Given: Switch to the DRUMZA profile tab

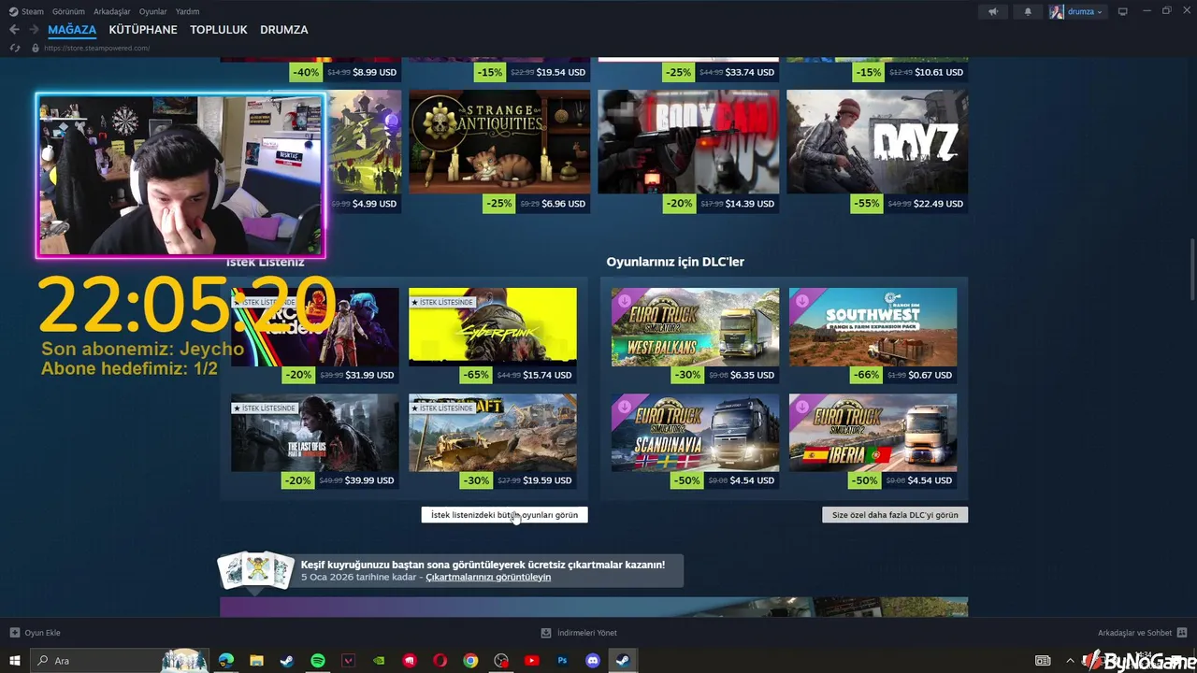Looking at the screenshot, I should 284,30.
